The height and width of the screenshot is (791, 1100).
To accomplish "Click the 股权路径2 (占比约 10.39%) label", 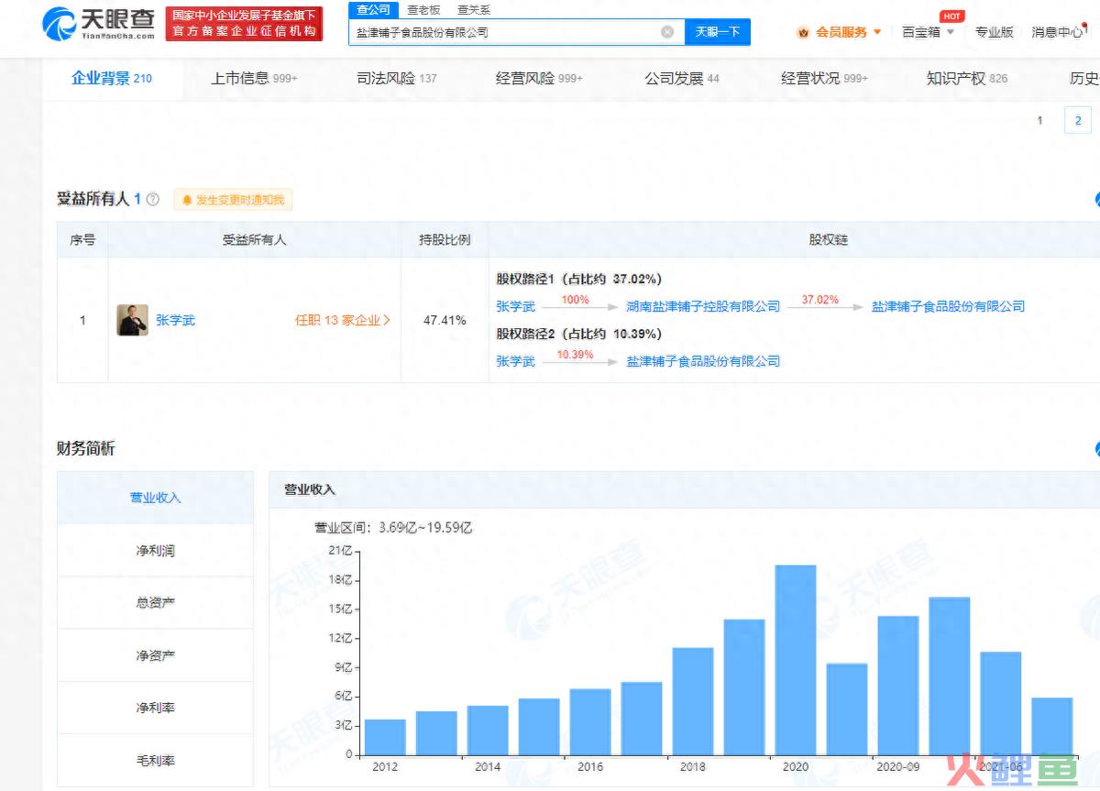I will pyautogui.click(x=578, y=334).
